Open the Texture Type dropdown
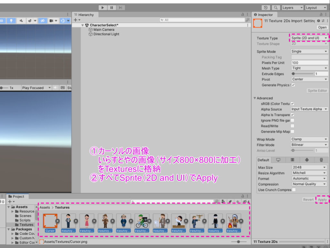Viewport: 330px width, 248px height. pyautogui.click(x=309, y=38)
